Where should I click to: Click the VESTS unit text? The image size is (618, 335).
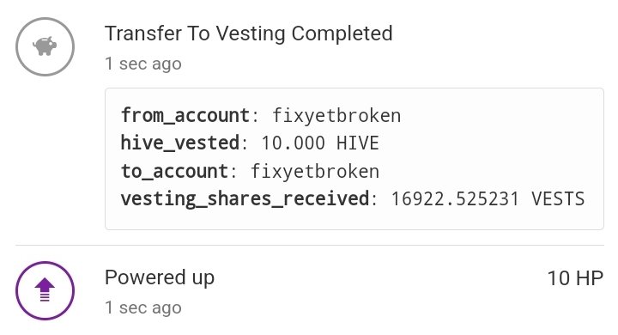pyautogui.click(x=558, y=198)
